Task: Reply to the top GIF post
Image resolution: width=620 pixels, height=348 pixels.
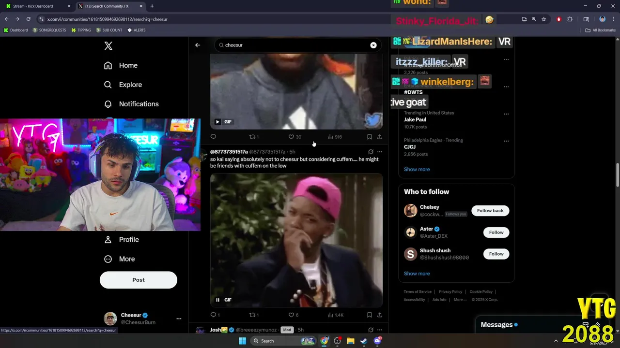Action: pyautogui.click(x=213, y=137)
